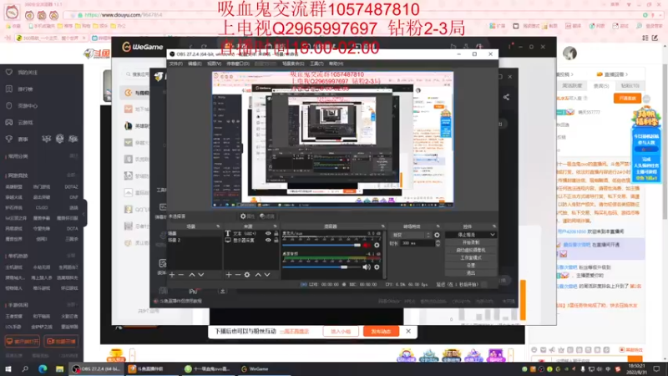Open Settings from OBS controls

(471, 265)
